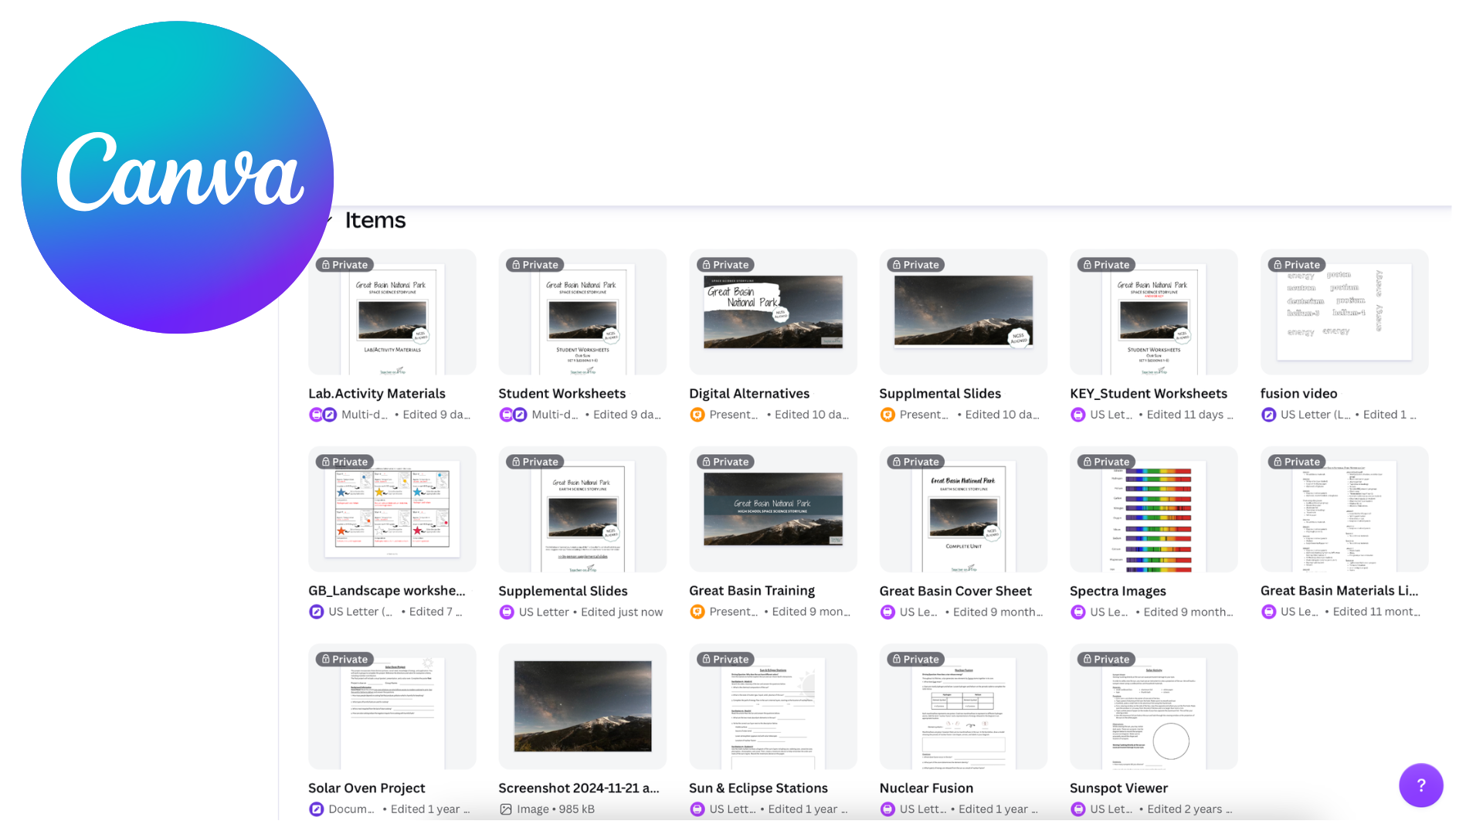
Task: Open the fusion video thumbnail
Action: tap(1344, 312)
